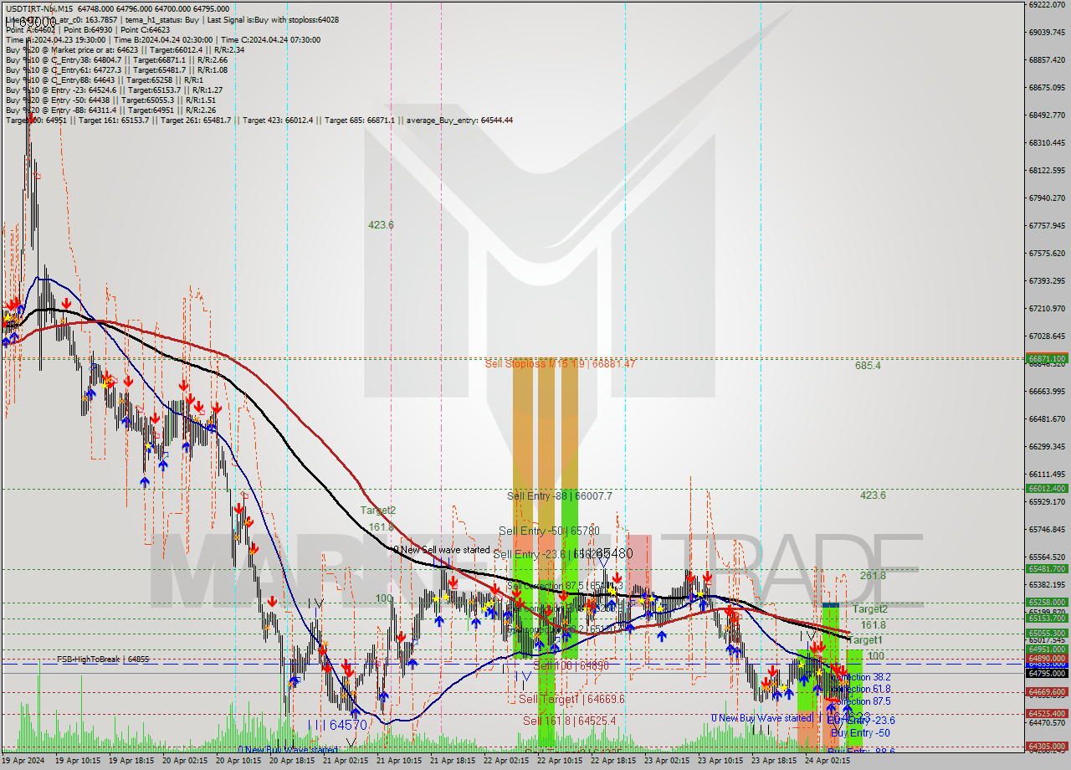Click the '20 Apr 10:15' time axis label
The height and width of the screenshot is (770, 1071).
coord(239,762)
